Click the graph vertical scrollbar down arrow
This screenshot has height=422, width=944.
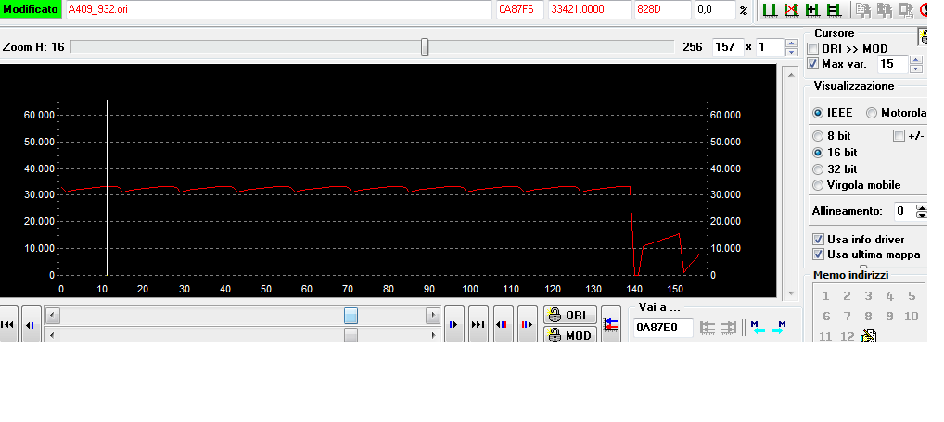click(791, 293)
